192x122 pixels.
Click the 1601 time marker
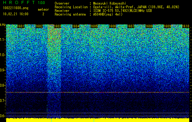coord(21,26)
